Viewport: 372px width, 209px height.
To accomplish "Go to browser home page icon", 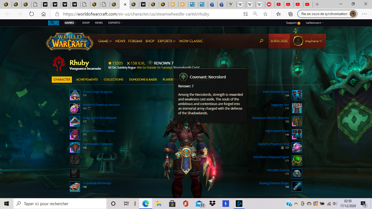I will tap(44, 14).
